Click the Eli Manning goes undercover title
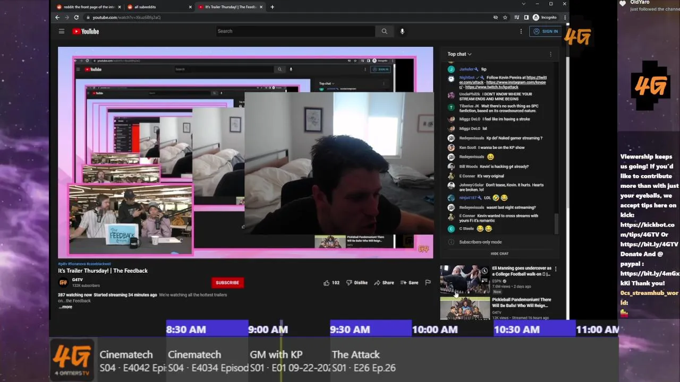This screenshot has height=382, width=680. [x=522, y=271]
